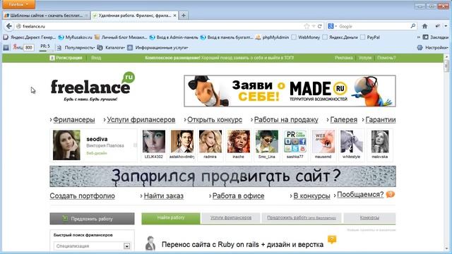Image resolution: width=452 pixels, height=254 pixels.
Task: Reload the page with the refresh icon
Action: pos(320,26)
